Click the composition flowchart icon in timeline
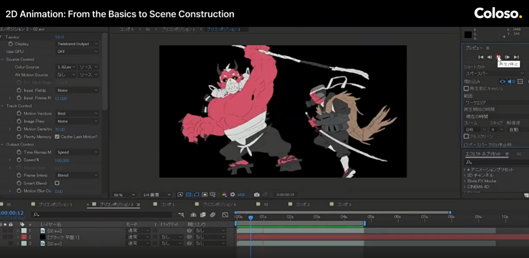This screenshot has height=258, width=529. 181,215
